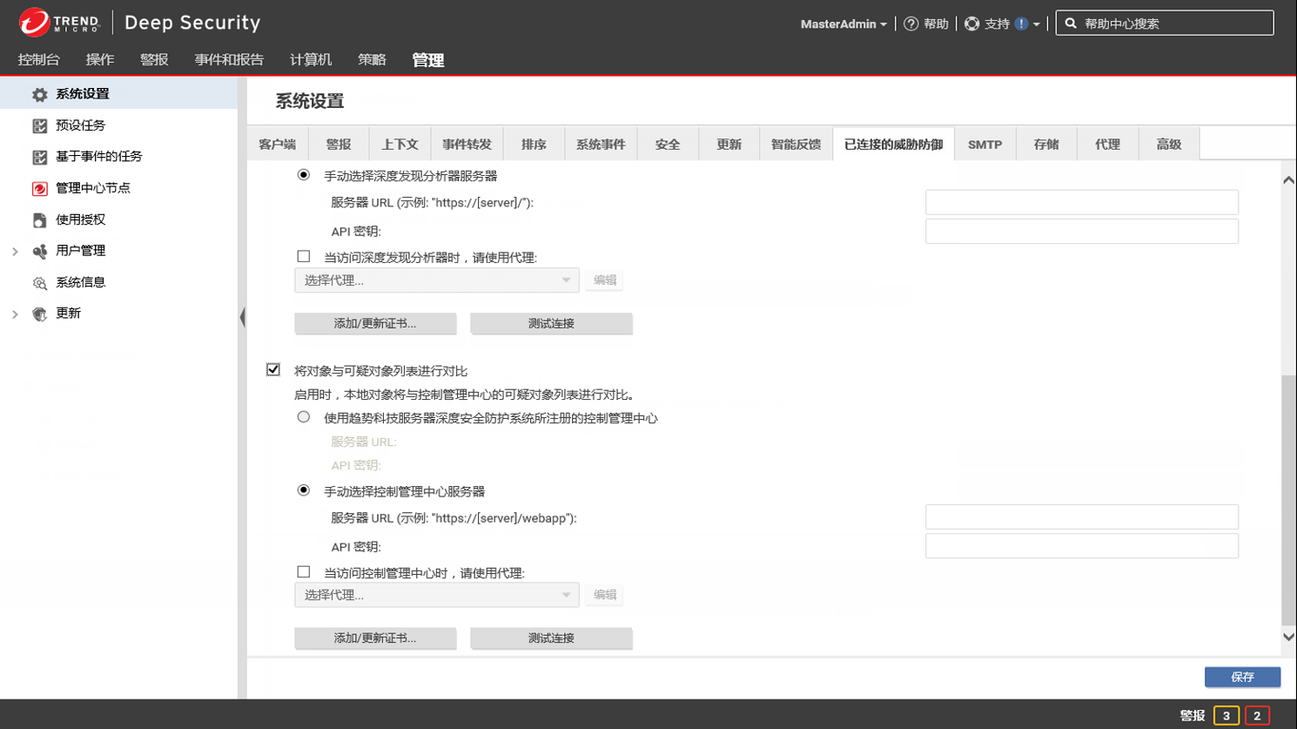Open the 事件和报告 menu
1297x729 pixels.
click(229, 59)
